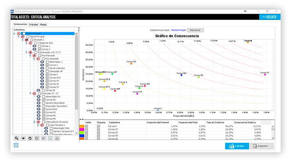Viewport: 292px width, 162px height.
Task: Collapse the Linea Terciaria 1 node
Action: pyautogui.click(x=38, y=125)
